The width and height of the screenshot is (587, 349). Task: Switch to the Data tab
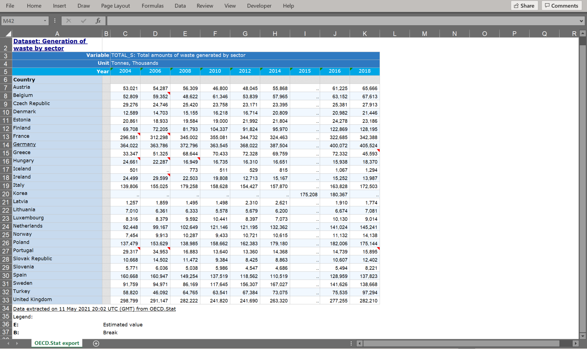[180, 6]
